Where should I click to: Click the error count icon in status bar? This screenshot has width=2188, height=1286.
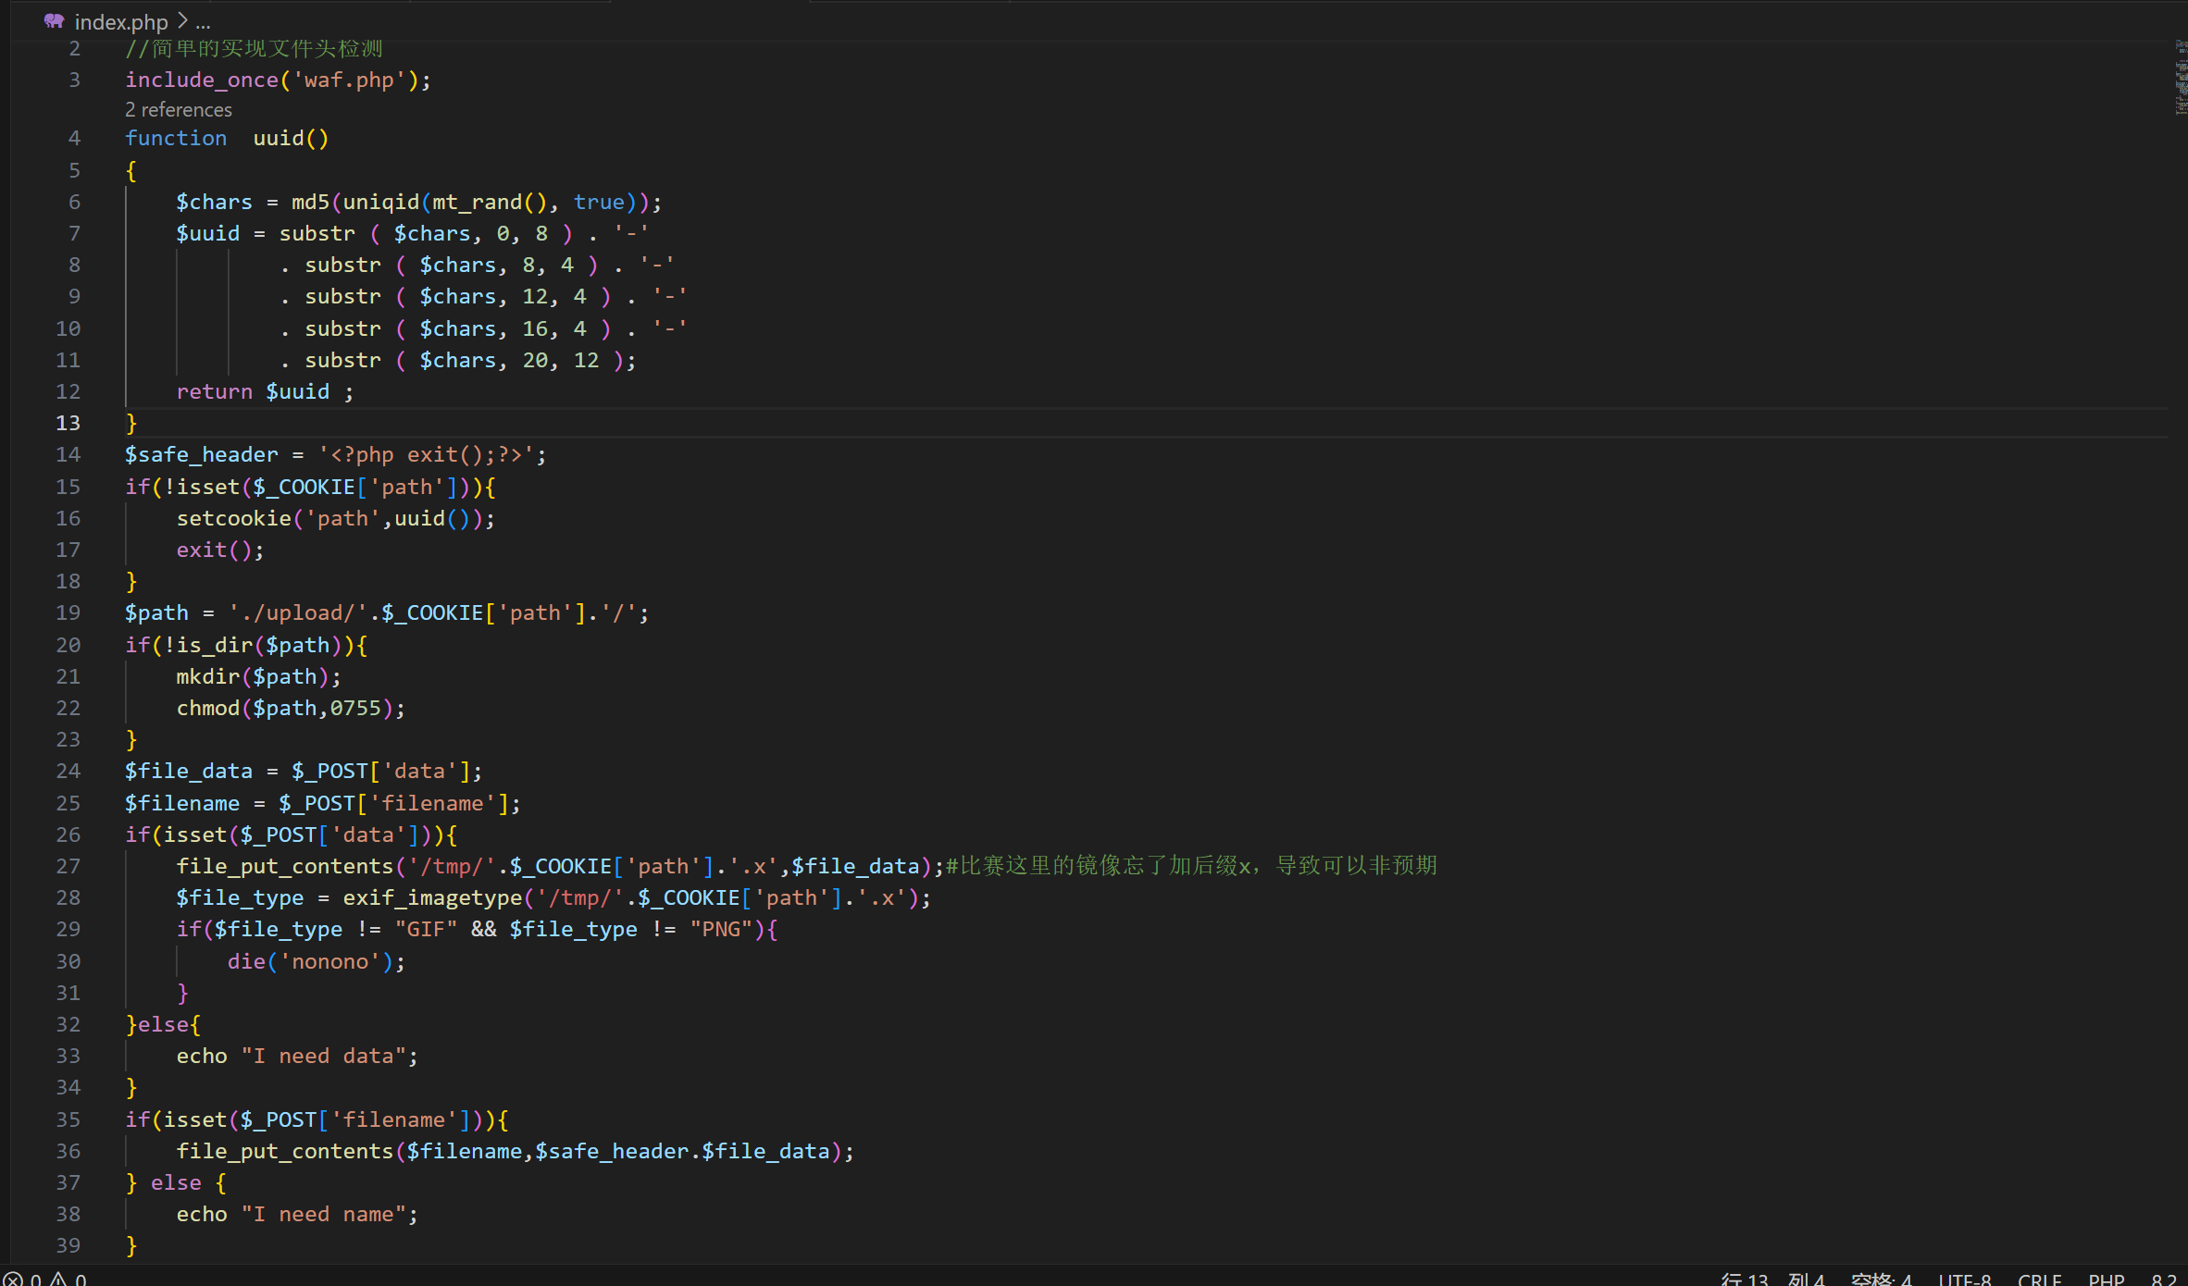click(13, 1278)
